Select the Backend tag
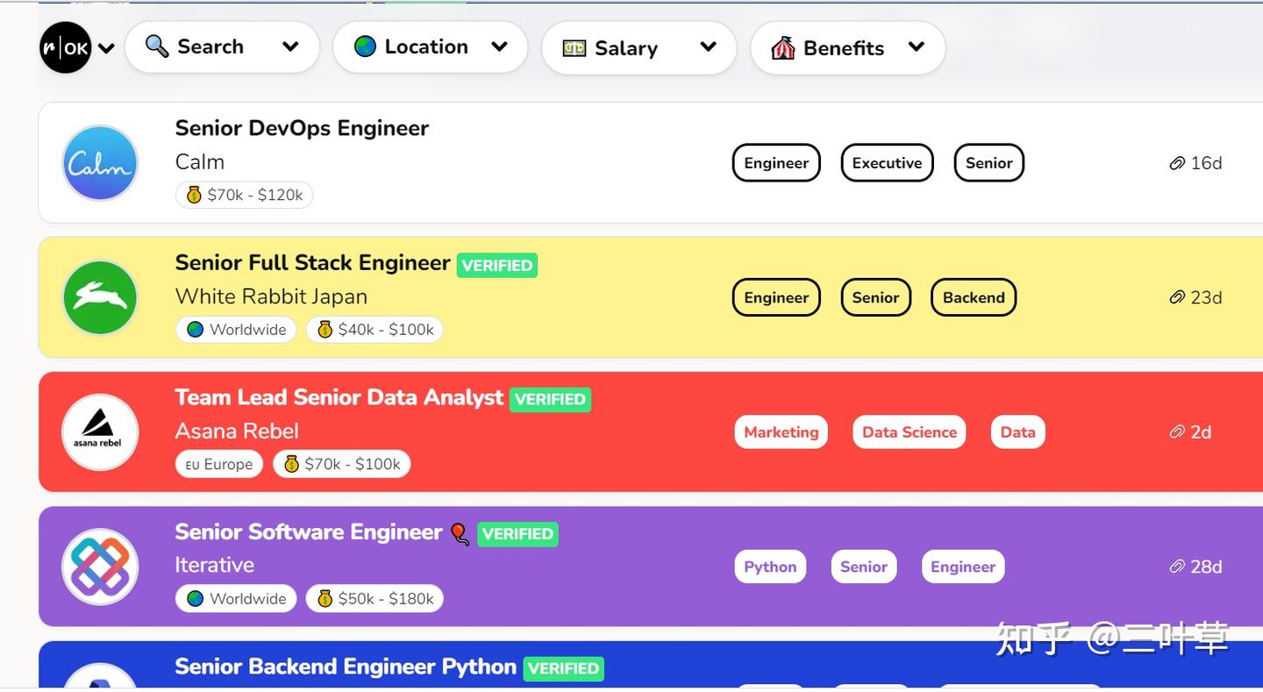The width and height of the screenshot is (1263, 692). click(x=974, y=297)
